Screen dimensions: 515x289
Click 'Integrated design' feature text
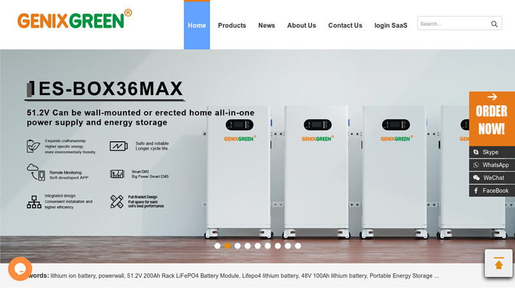[x=60, y=196]
